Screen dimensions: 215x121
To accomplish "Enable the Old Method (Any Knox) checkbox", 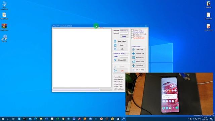I will click(x=132, y=34).
